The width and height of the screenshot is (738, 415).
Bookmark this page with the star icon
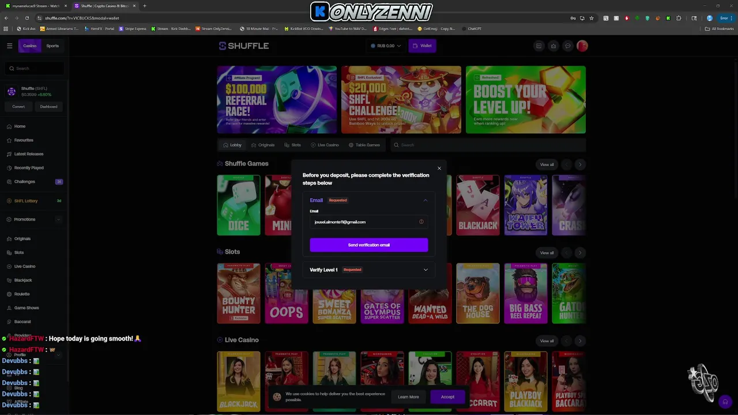[591, 18]
